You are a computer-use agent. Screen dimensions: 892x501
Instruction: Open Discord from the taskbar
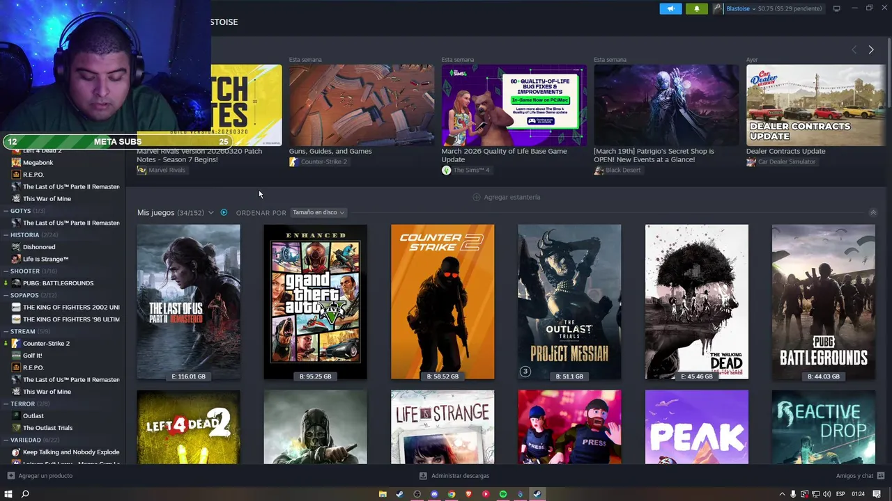pos(434,494)
